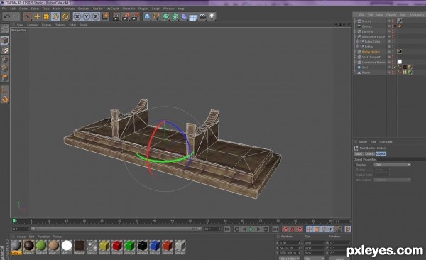Viewport: 426px width, 260px height.
Task: Expand the Shelf Supports object
Action: [355, 57]
